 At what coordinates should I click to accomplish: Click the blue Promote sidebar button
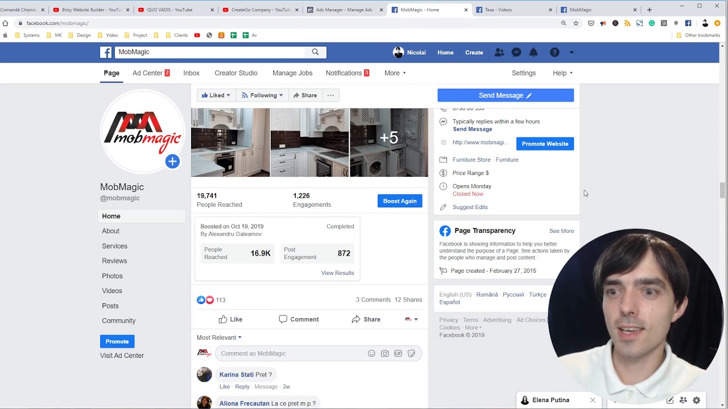(x=117, y=341)
